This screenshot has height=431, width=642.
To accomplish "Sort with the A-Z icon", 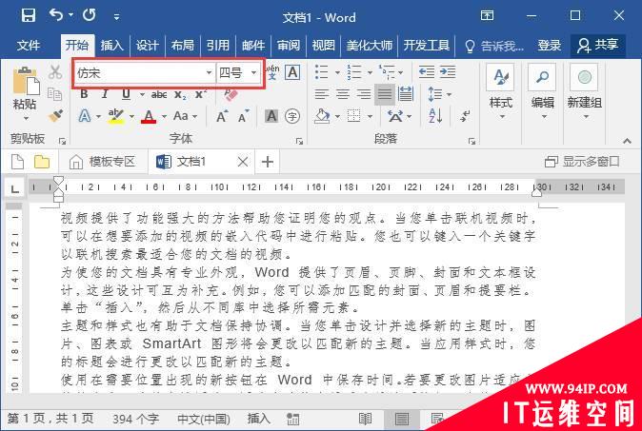I will [435, 116].
